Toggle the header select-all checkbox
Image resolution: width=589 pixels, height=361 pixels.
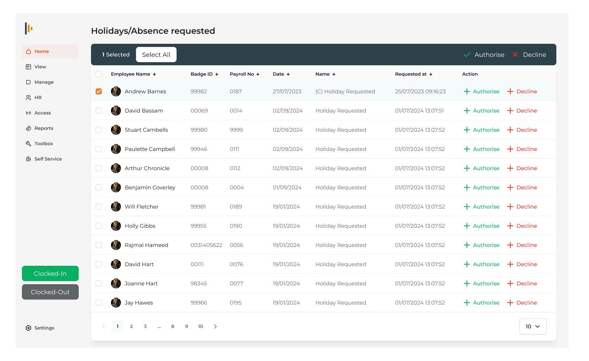tap(99, 74)
